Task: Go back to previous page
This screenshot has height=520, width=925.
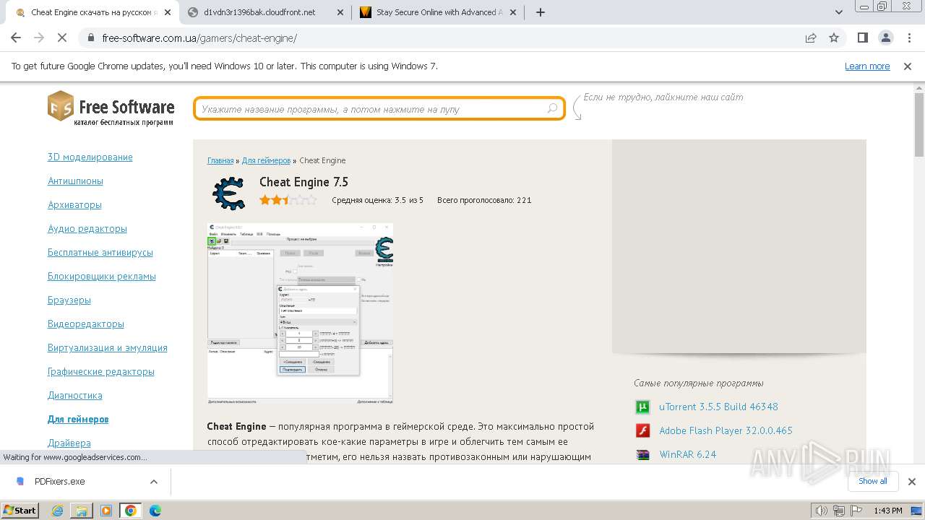Action: [16, 38]
